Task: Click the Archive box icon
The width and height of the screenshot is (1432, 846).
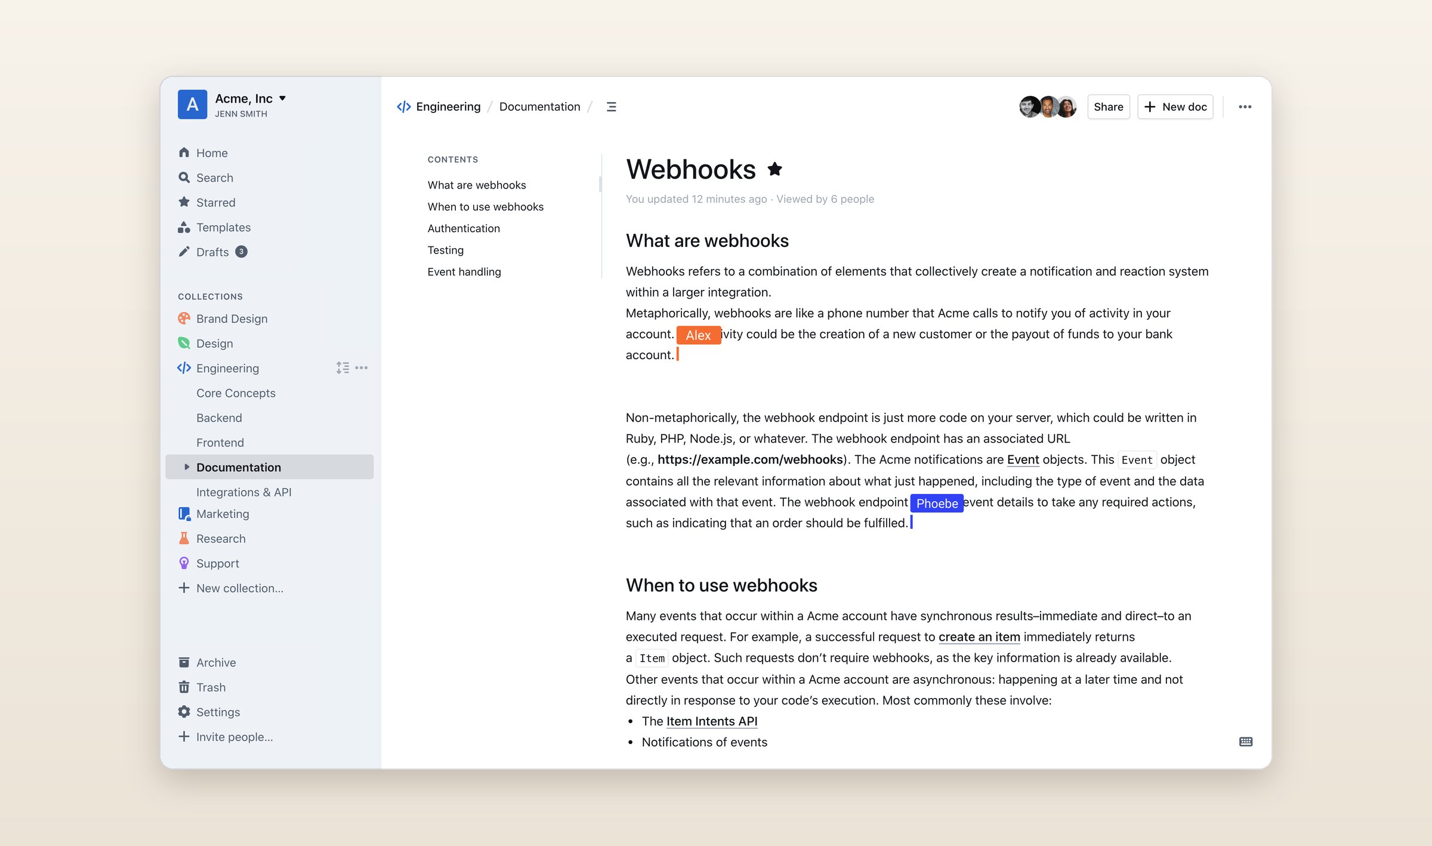Action: (x=184, y=662)
